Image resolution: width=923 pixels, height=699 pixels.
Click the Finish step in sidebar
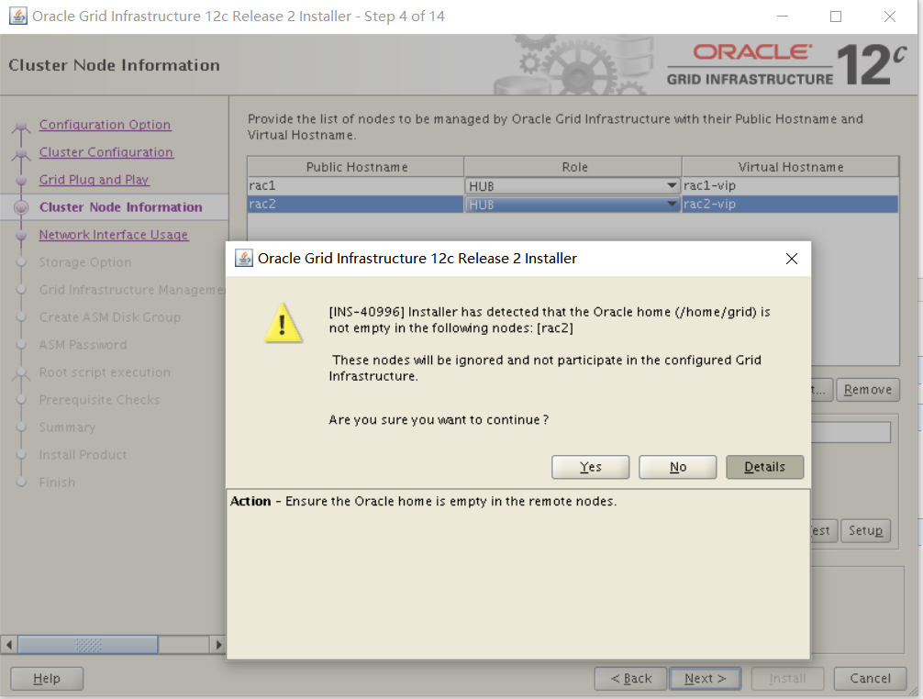pyautogui.click(x=57, y=483)
